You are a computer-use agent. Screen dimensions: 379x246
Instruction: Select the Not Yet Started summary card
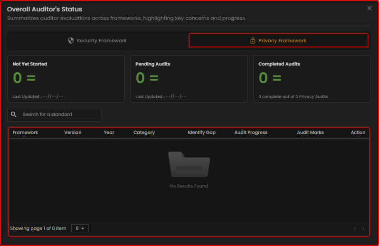[66, 79]
